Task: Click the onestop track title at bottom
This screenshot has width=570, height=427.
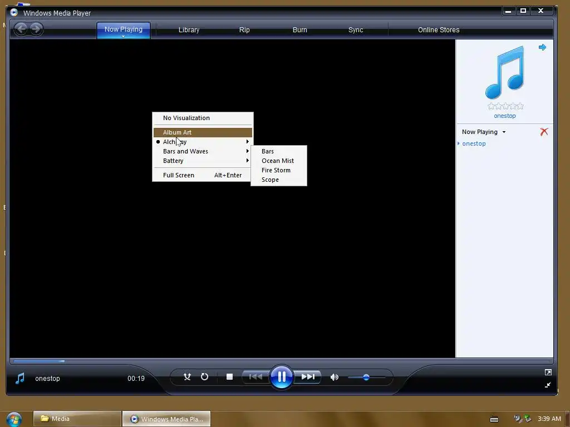Action: 47,378
